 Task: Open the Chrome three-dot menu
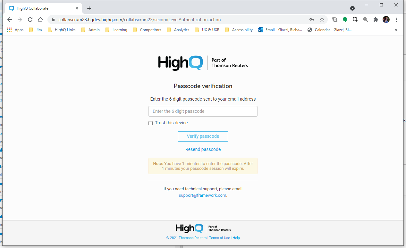point(397,20)
